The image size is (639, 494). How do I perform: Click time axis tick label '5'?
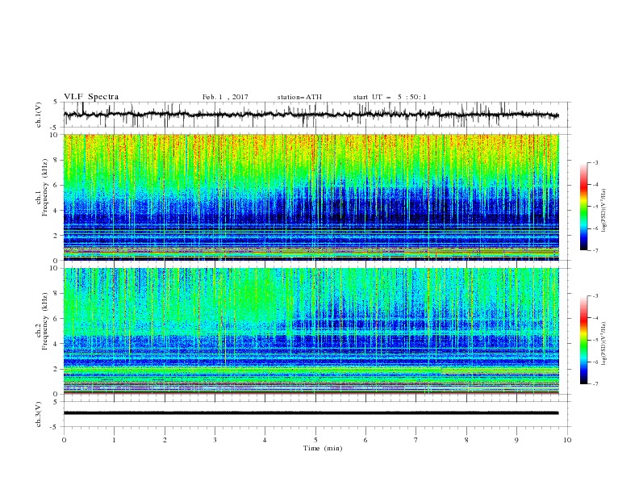(x=315, y=440)
